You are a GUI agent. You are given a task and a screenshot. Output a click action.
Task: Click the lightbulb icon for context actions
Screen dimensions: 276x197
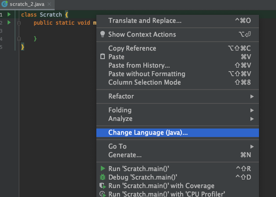click(103, 34)
